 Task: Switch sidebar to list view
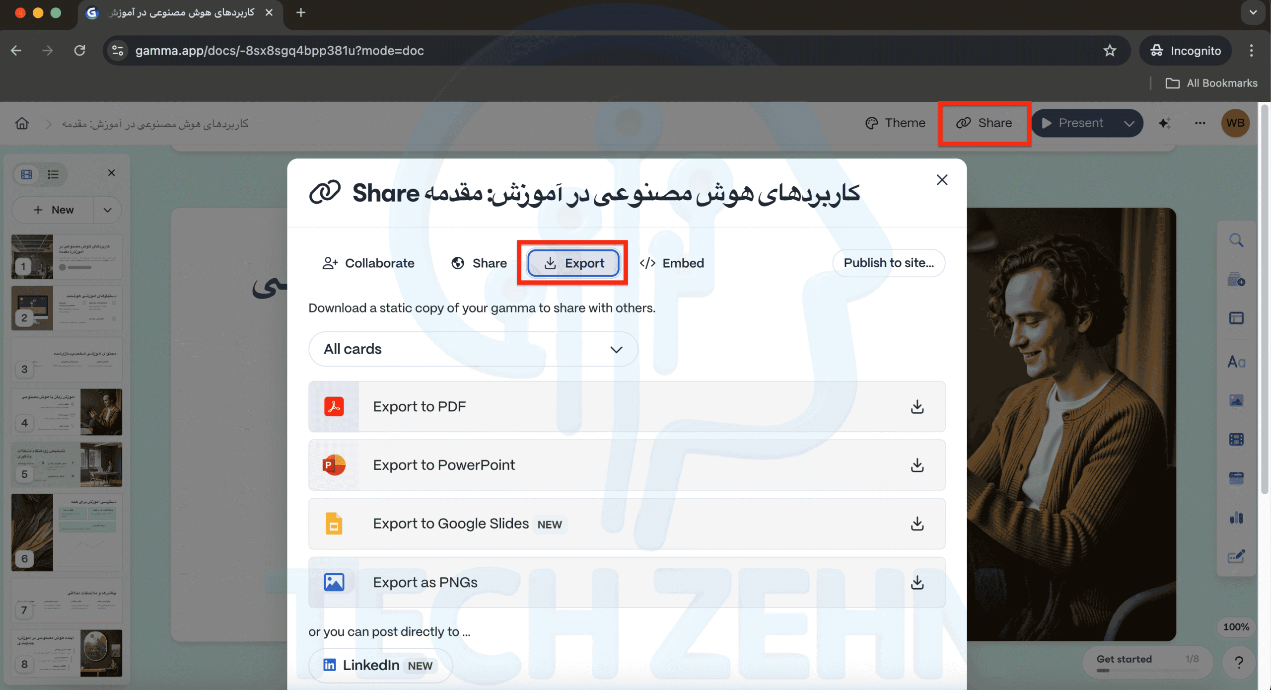tap(53, 174)
